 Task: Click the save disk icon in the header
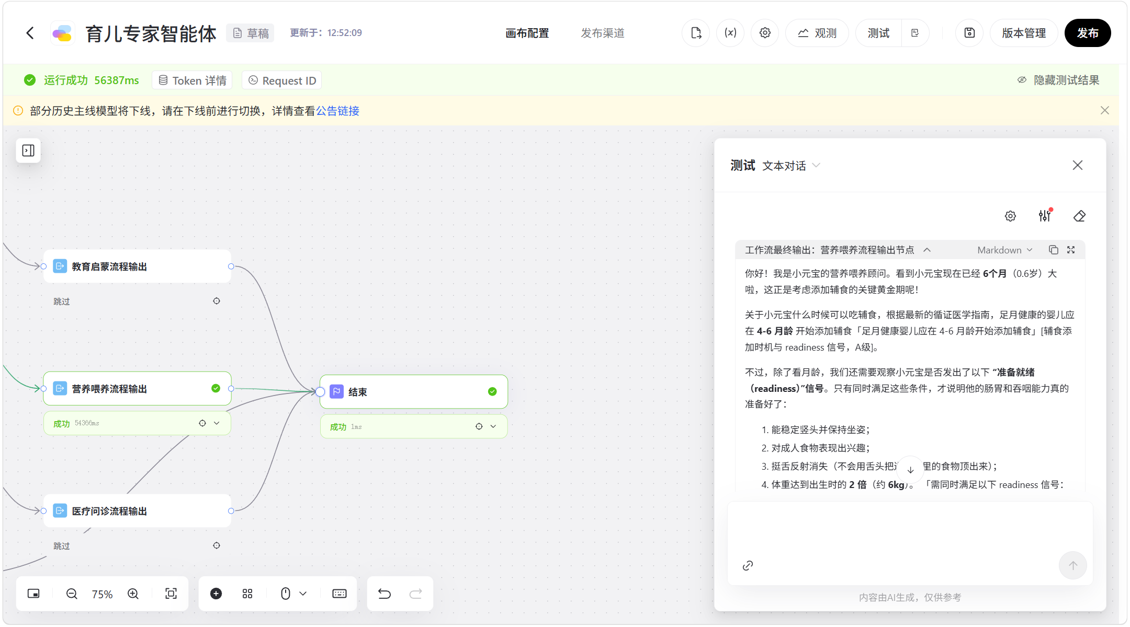tap(969, 33)
